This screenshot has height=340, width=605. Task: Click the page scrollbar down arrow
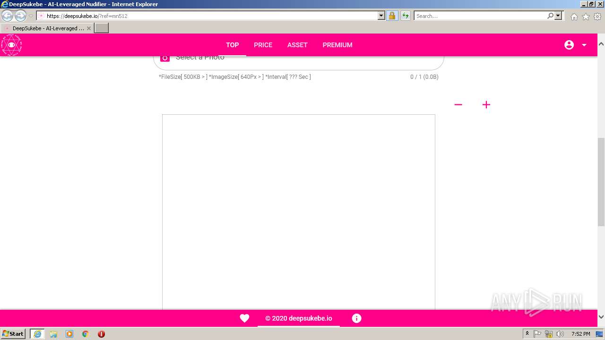601,317
